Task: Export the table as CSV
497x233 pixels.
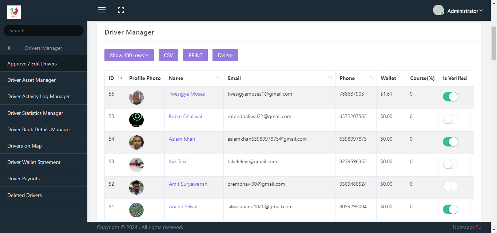Action: [x=168, y=55]
